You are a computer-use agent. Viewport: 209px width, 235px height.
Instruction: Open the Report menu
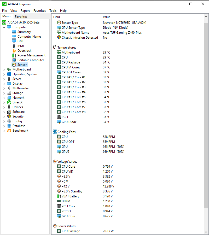pos(25,11)
